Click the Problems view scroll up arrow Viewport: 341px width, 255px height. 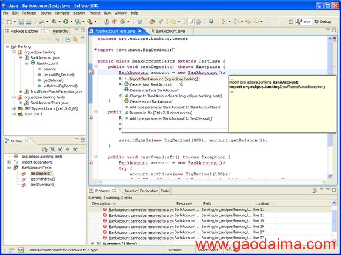point(335,203)
